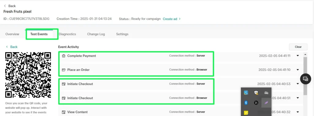Expand the View Content event arrow
Image resolution: width=314 pixels, height=116 pixels.
coord(298,112)
